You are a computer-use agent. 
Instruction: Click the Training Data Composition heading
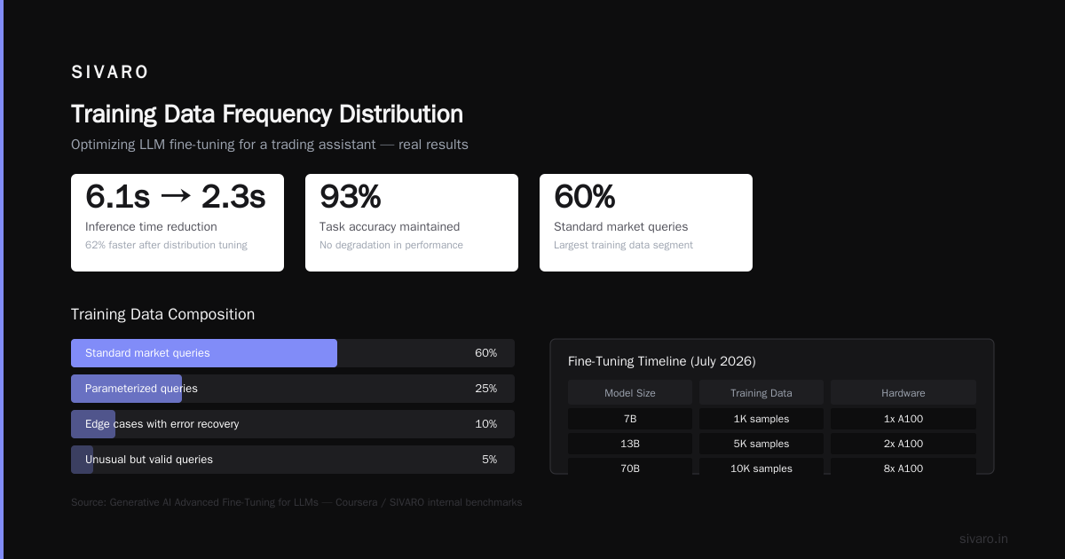(162, 315)
